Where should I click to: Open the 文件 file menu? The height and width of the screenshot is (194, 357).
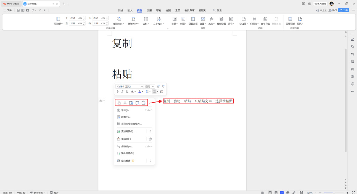pyautogui.click(x=8, y=10)
